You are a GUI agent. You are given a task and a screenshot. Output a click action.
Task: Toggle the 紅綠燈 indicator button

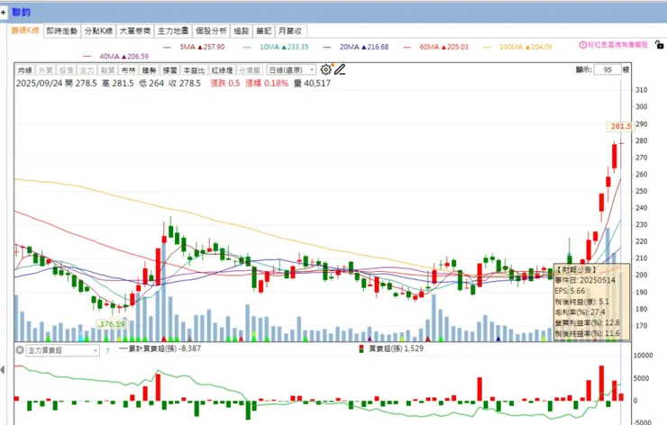pos(222,70)
